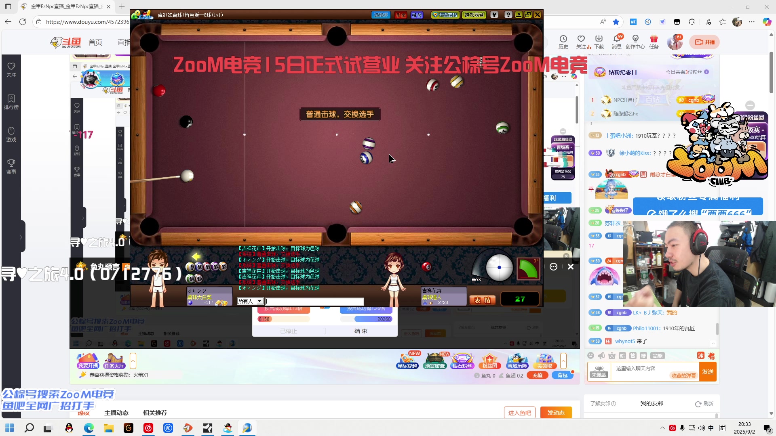776x436 pixels.
Task: Open emoji picker in chat toolbar
Action: tap(591, 356)
